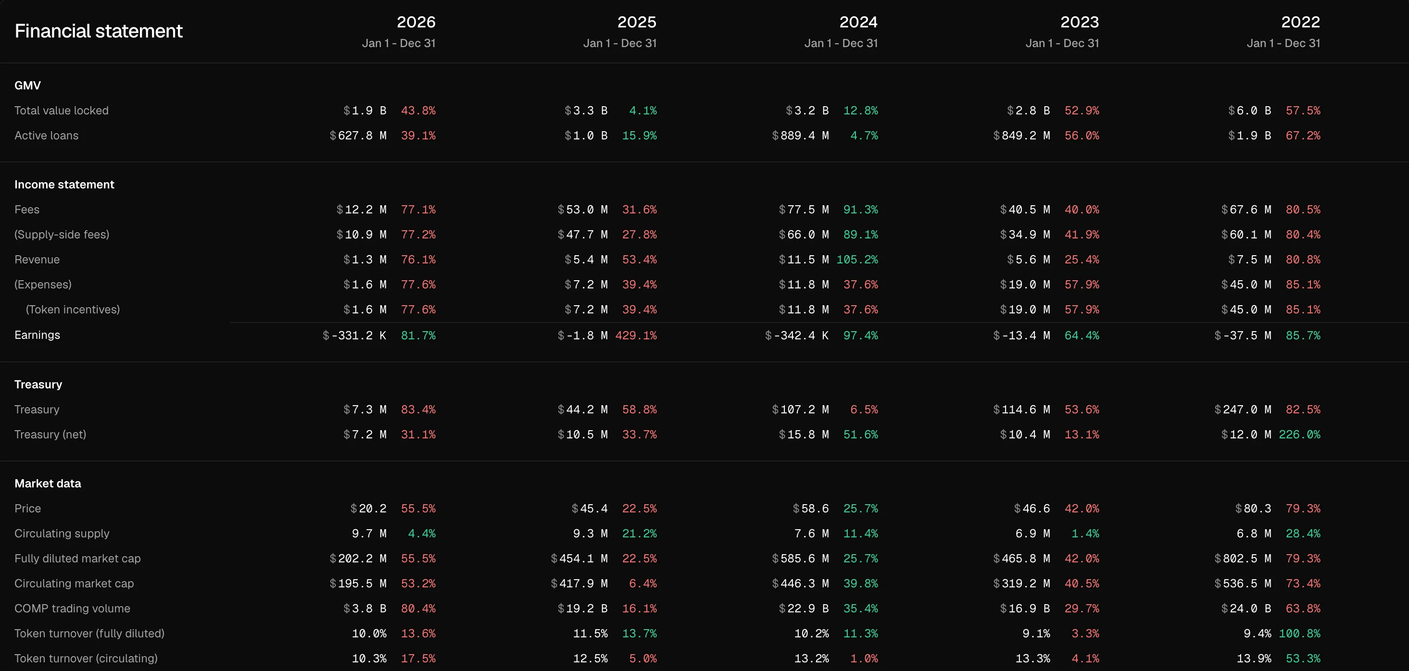Viewport: 1409px width, 671px height.
Task: Click 2024 Fully diluted market cap $585.6 M
Action: coord(800,559)
